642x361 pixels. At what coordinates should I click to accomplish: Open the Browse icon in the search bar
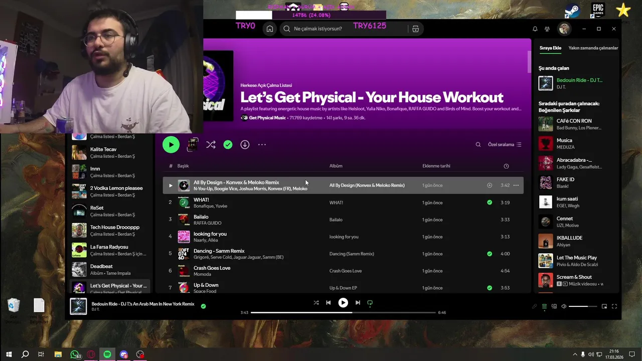[415, 29]
